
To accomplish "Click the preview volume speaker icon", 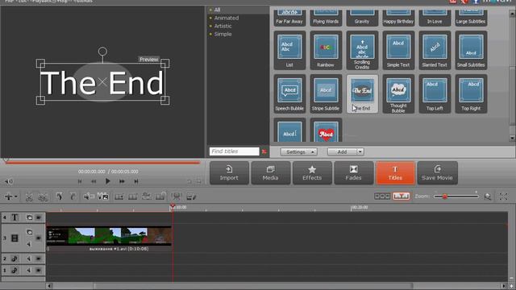I will 9,181.
